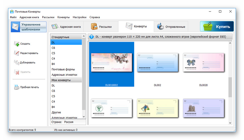Click category list scroll up arrow

tap(84, 36)
